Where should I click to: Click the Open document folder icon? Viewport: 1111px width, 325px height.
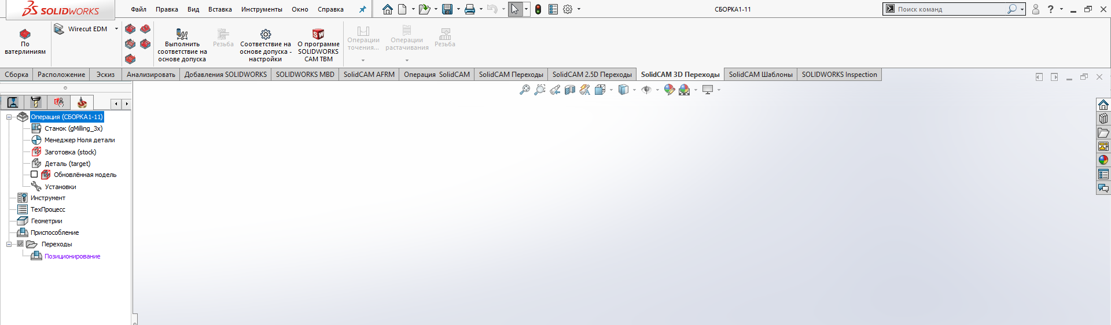pyautogui.click(x=425, y=9)
